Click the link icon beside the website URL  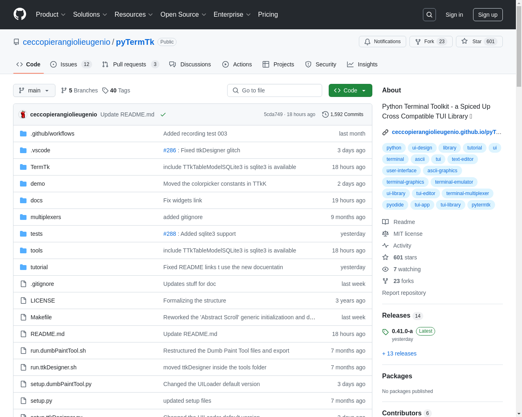(385, 132)
